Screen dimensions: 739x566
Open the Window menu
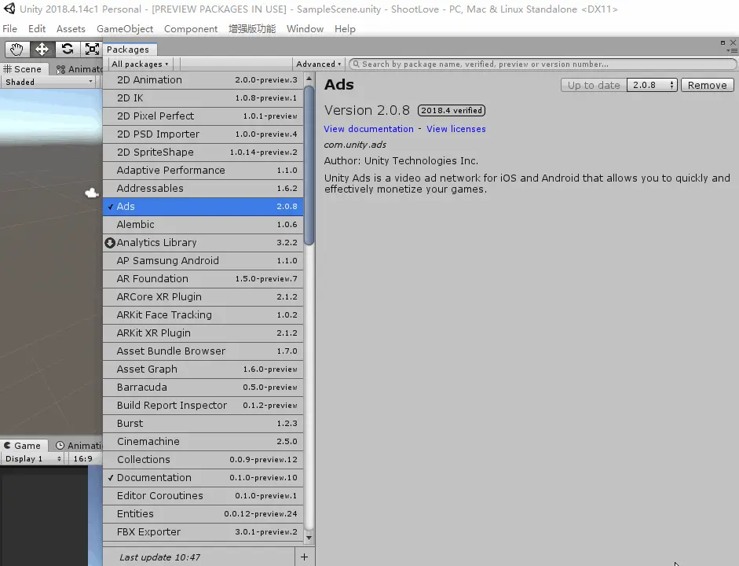305,29
